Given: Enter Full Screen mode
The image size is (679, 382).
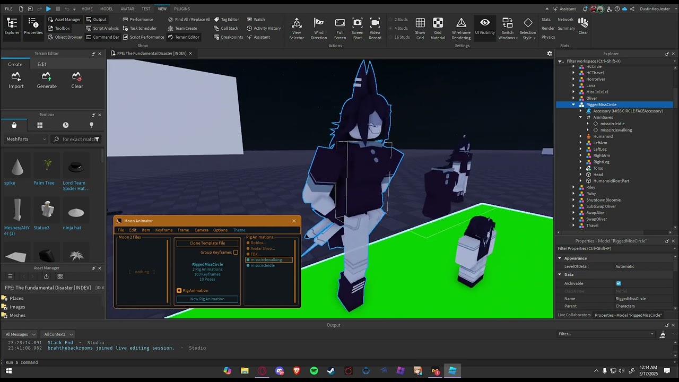Looking at the screenshot, I should point(340,29).
